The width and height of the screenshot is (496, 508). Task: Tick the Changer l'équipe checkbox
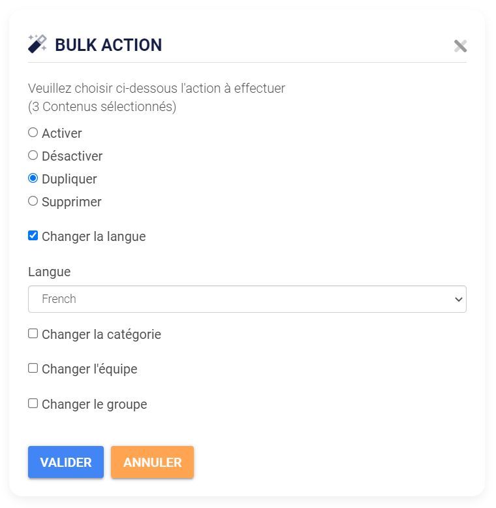click(x=33, y=368)
